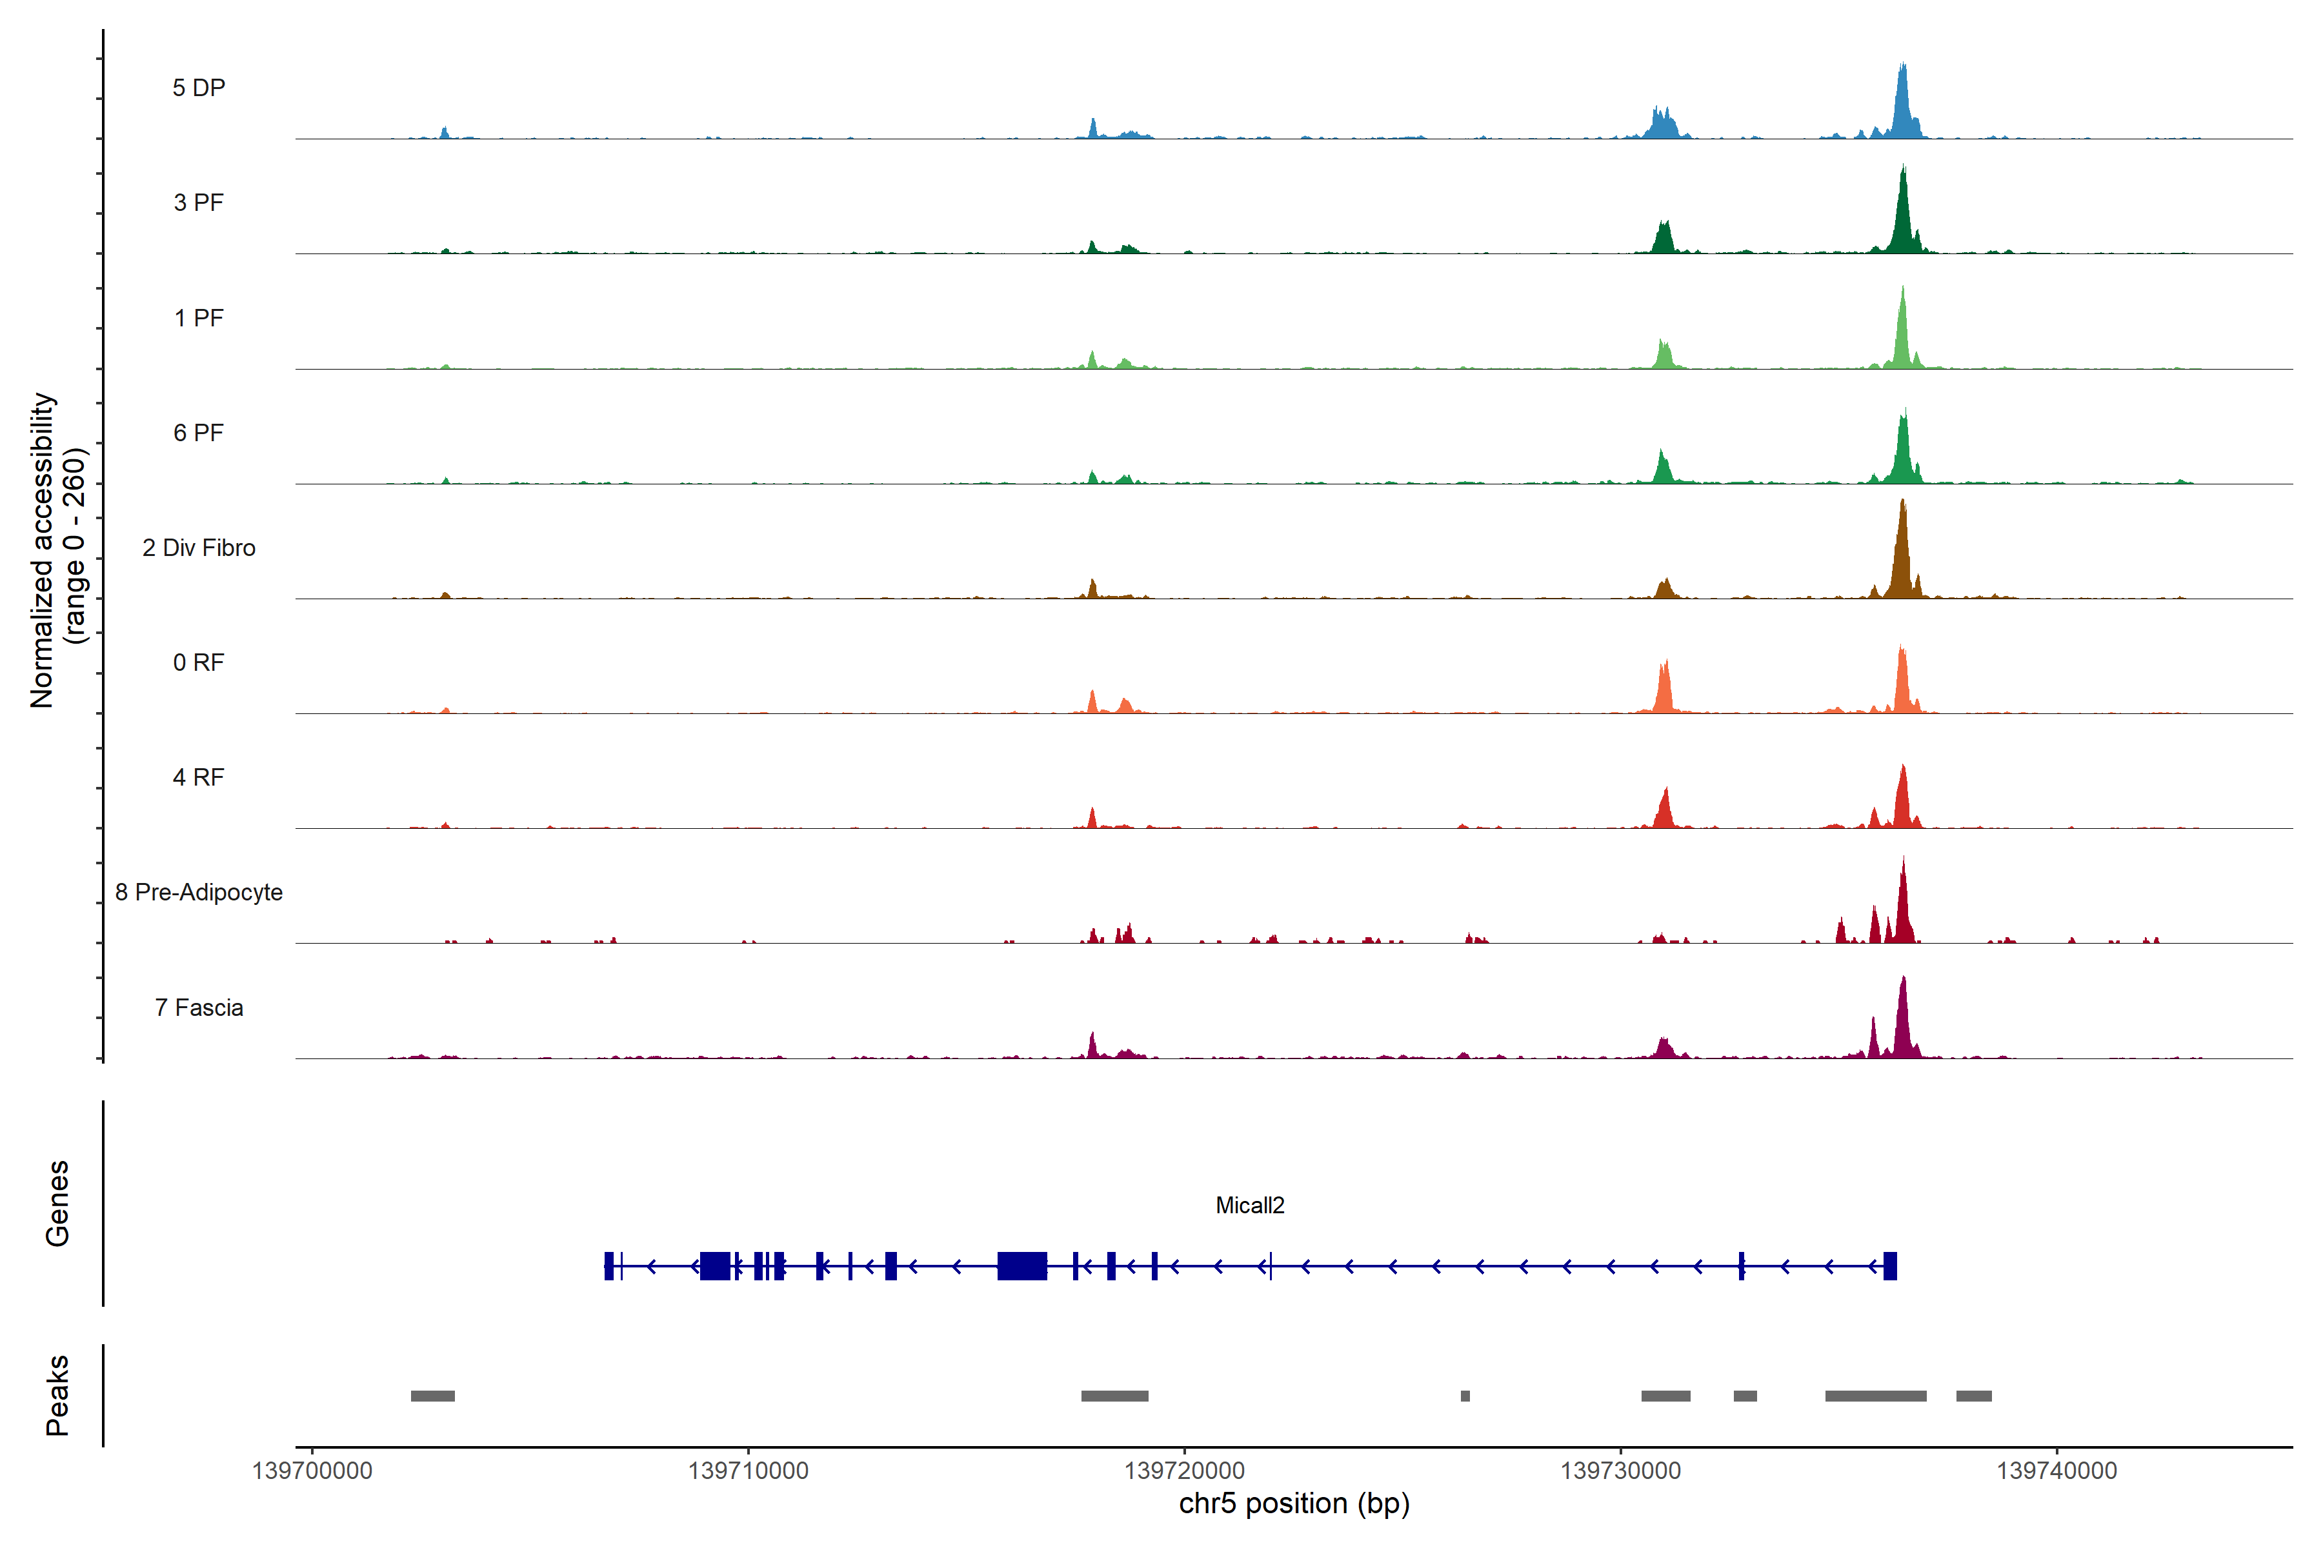
Task: Click the 139720000 axis tick label
Action: pyautogui.click(x=1184, y=1471)
